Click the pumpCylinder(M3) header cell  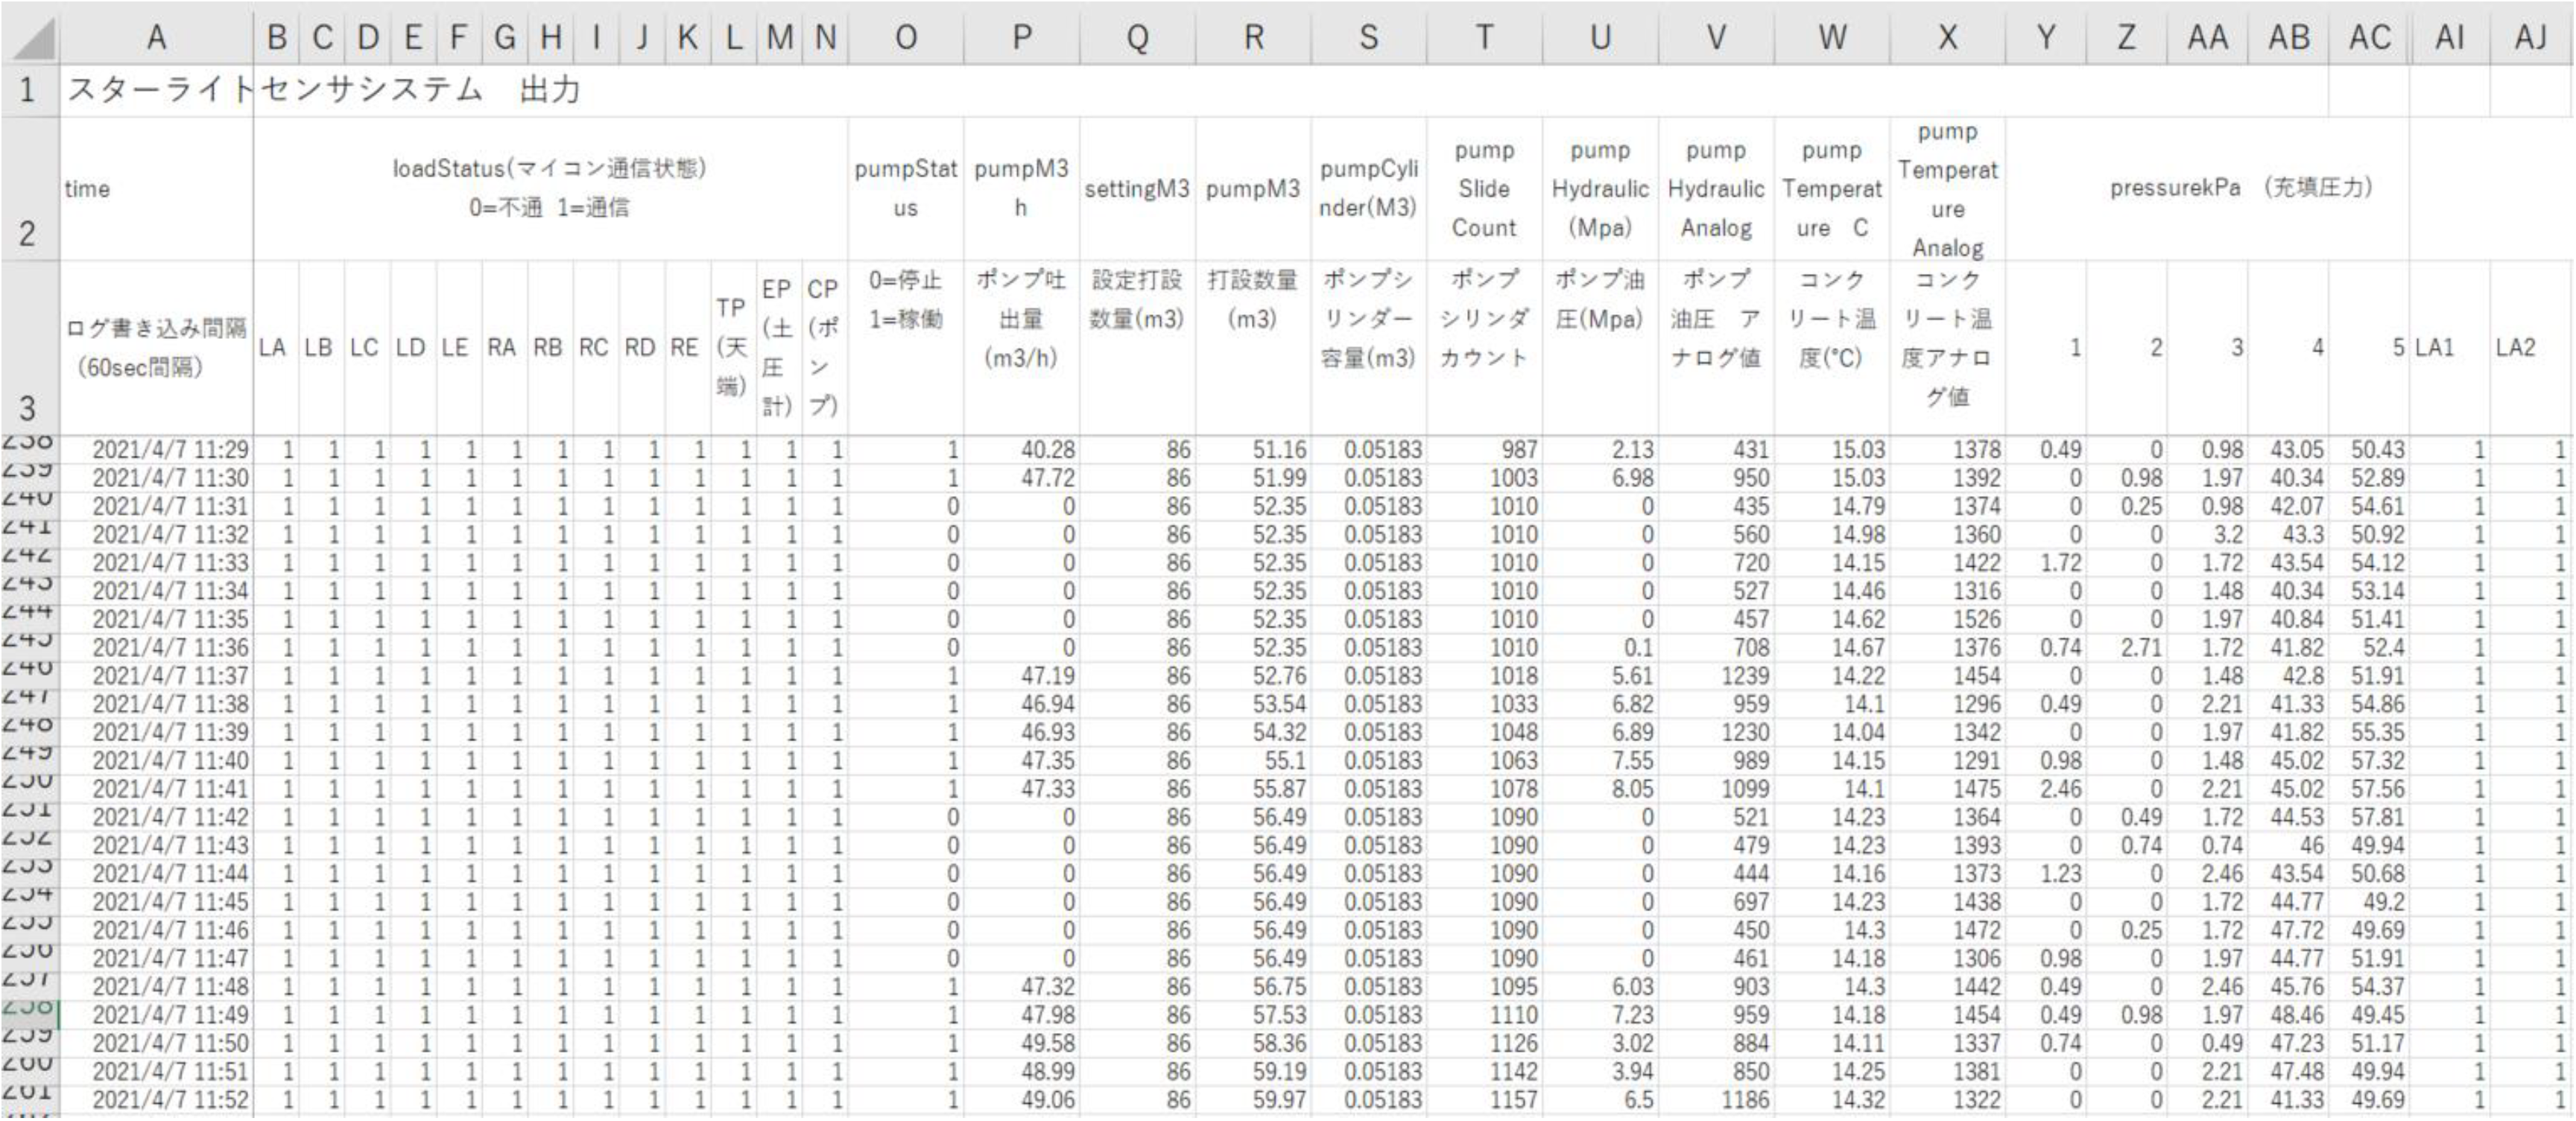(1369, 189)
